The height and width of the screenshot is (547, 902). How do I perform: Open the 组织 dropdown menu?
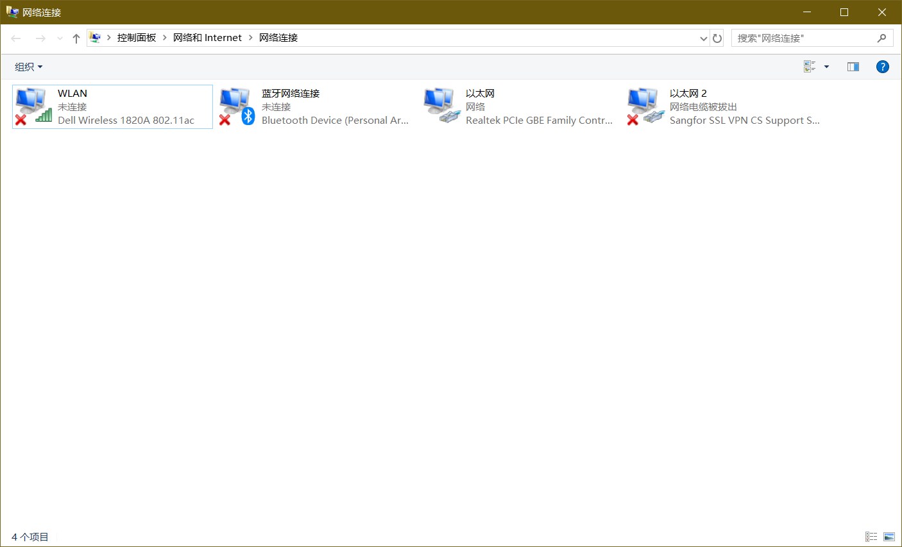coord(28,67)
